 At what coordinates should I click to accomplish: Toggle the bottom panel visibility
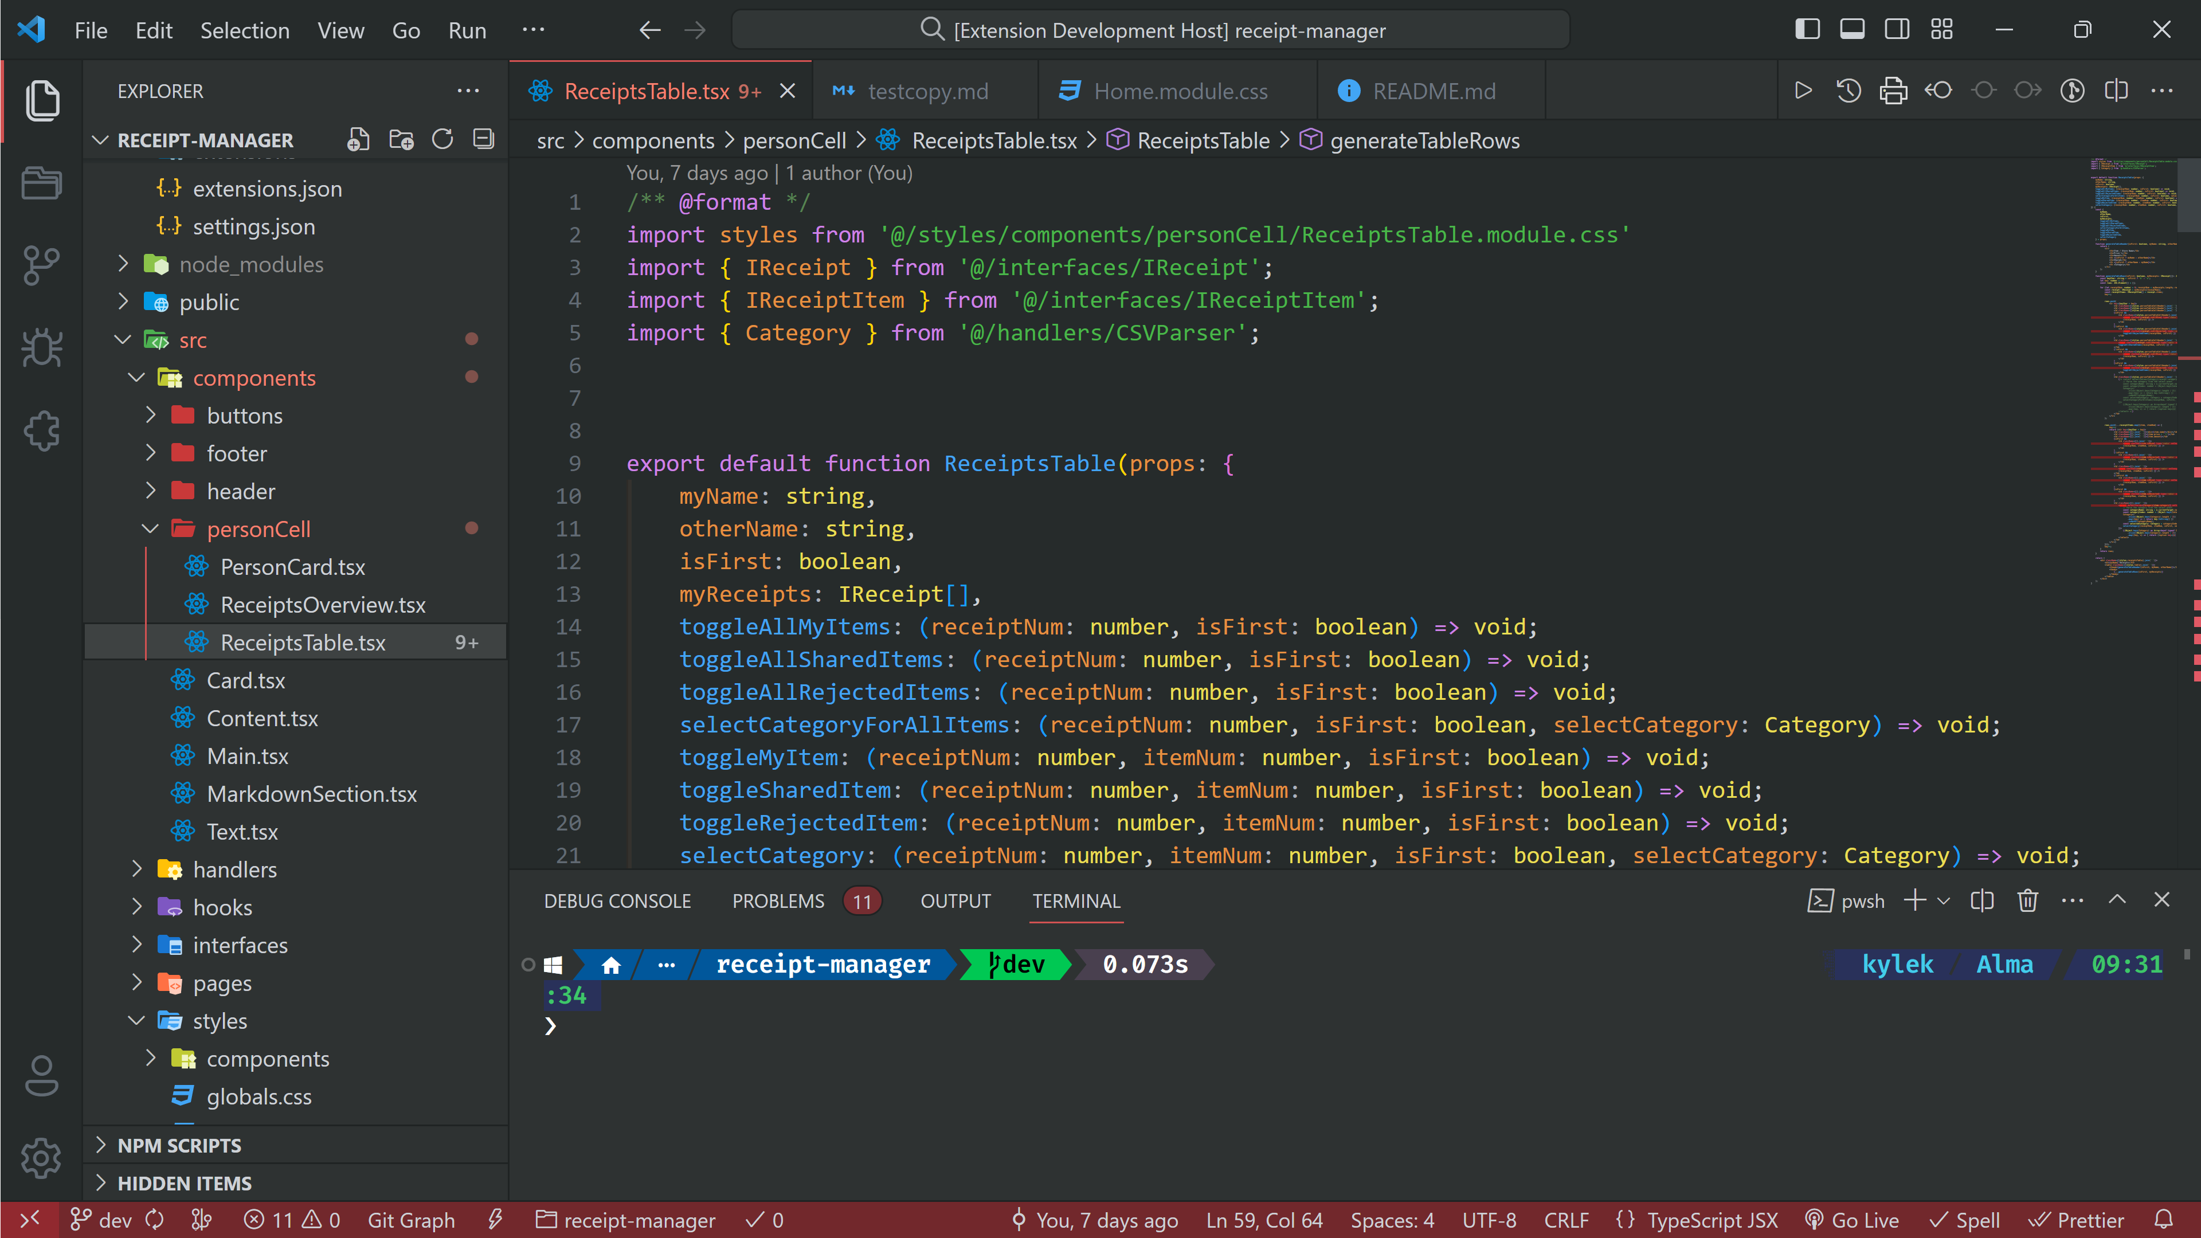pyautogui.click(x=1851, y=30)
